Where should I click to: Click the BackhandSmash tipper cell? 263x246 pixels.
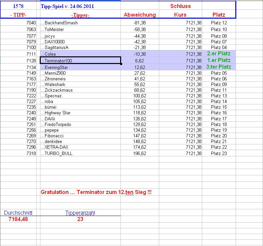(x=80, y=22)
